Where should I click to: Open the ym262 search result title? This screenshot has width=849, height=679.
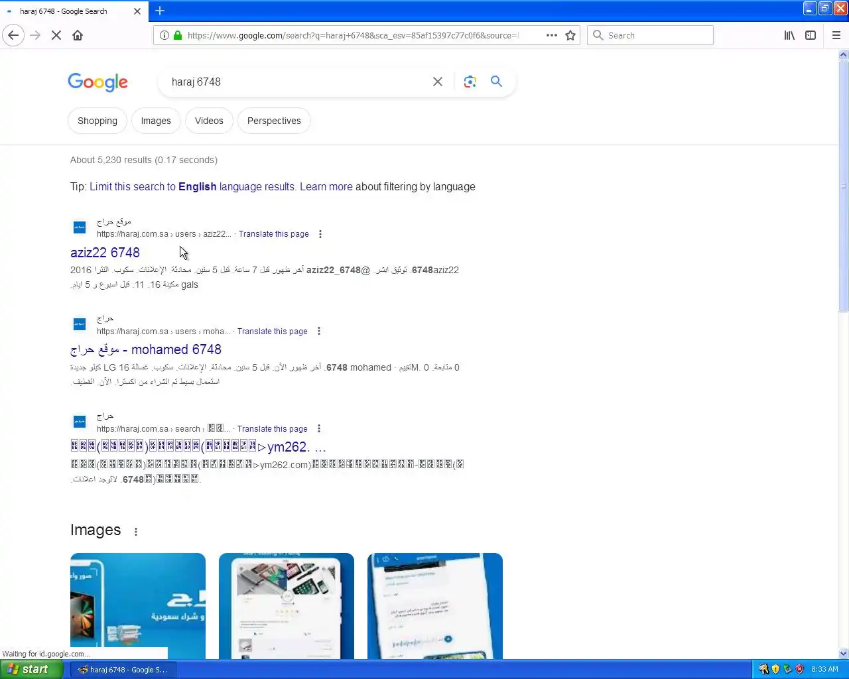coord(198,447)
